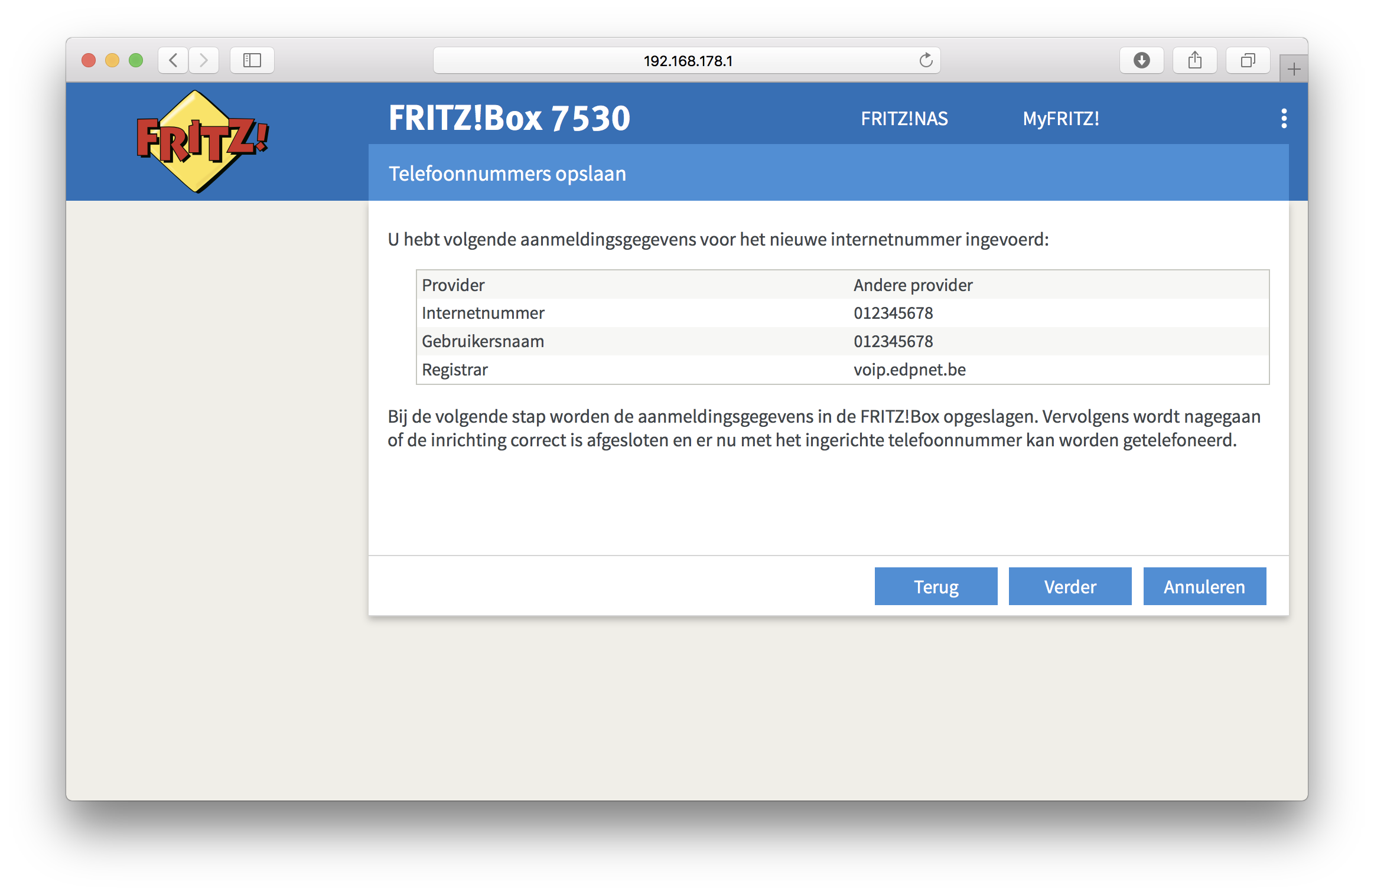Open the Share icon in Safari toolbar
Screen dimensions: 1374x895
click(1195, 60)
